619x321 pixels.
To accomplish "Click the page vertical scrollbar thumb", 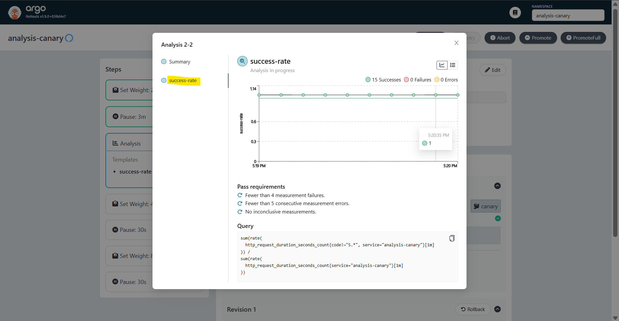I will 615,122.
